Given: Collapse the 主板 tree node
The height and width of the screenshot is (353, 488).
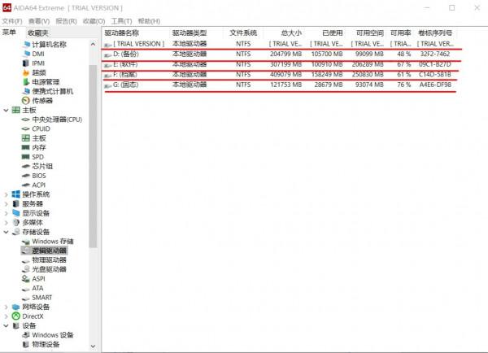Looking at the screenshot, I should tap(7, 110).
